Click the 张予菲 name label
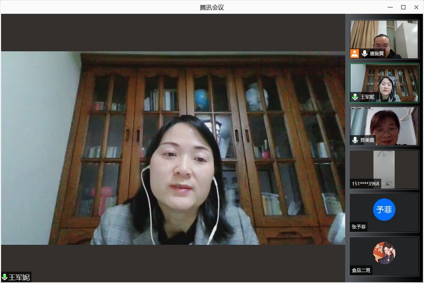This screenshot has width=424, height=283. (359, 227)
